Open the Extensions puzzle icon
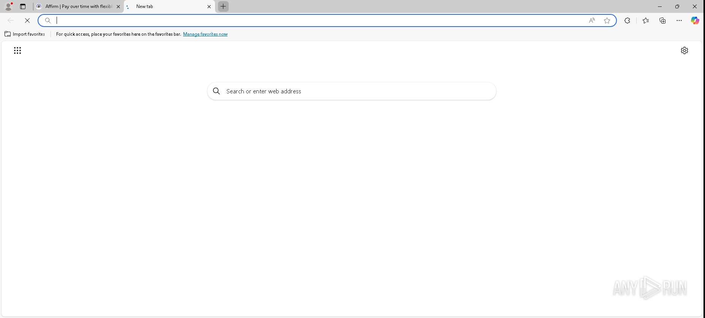 click(628, 20)
